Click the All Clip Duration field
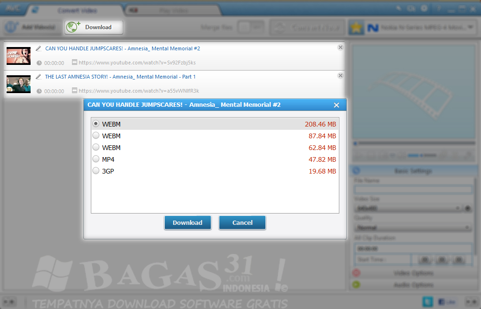The image size is (481, 309). pyautogui.click(x=413, y=248)
